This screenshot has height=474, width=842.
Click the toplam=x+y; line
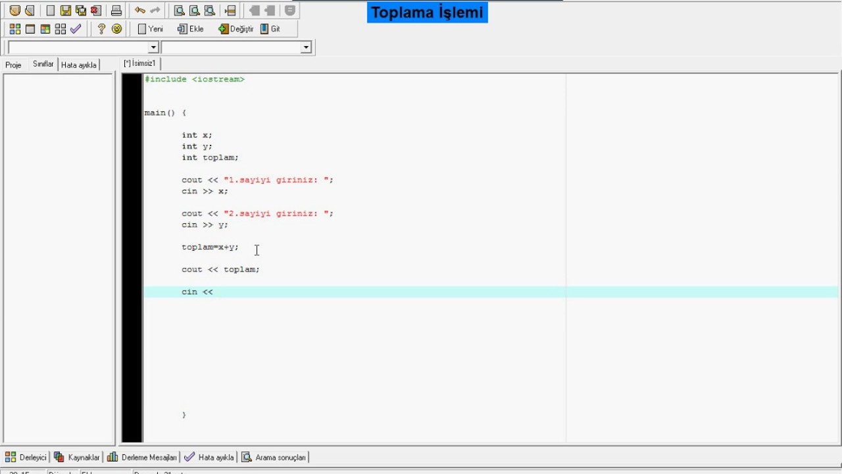point(210,247)
